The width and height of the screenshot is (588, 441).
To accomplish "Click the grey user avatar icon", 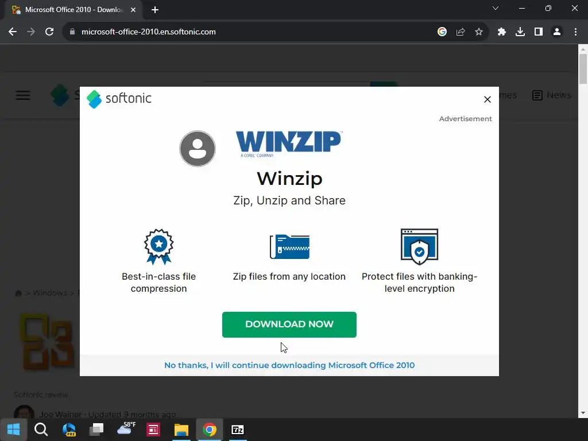I will click(198, 149).
